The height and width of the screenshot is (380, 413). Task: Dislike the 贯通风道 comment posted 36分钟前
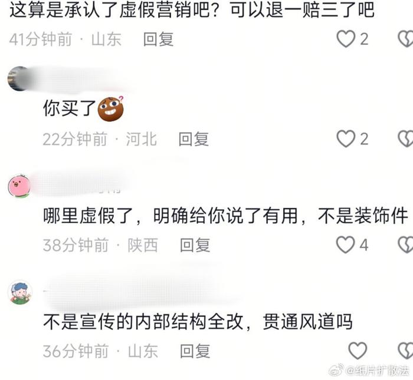pos(405,351)
